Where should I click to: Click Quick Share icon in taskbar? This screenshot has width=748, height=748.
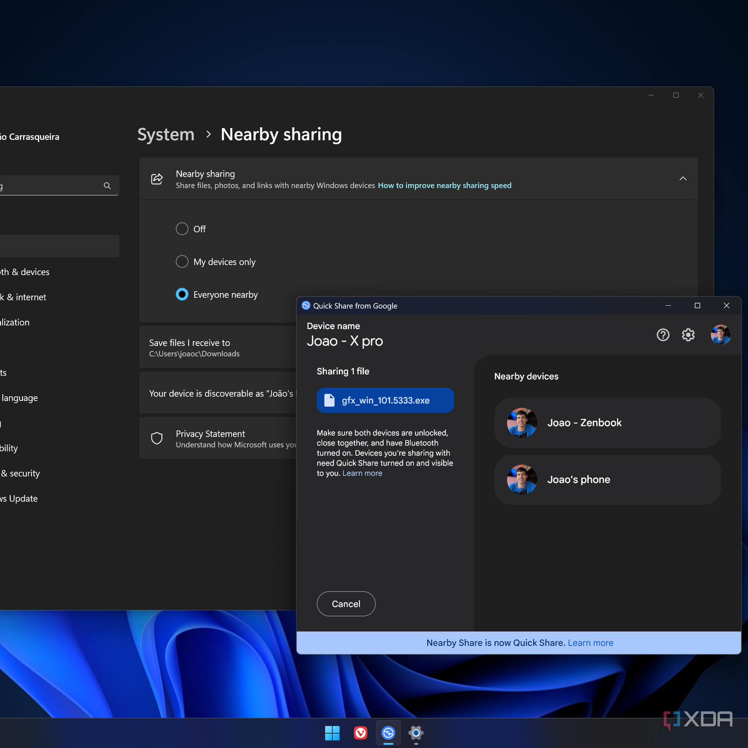[x=388, y=733]
